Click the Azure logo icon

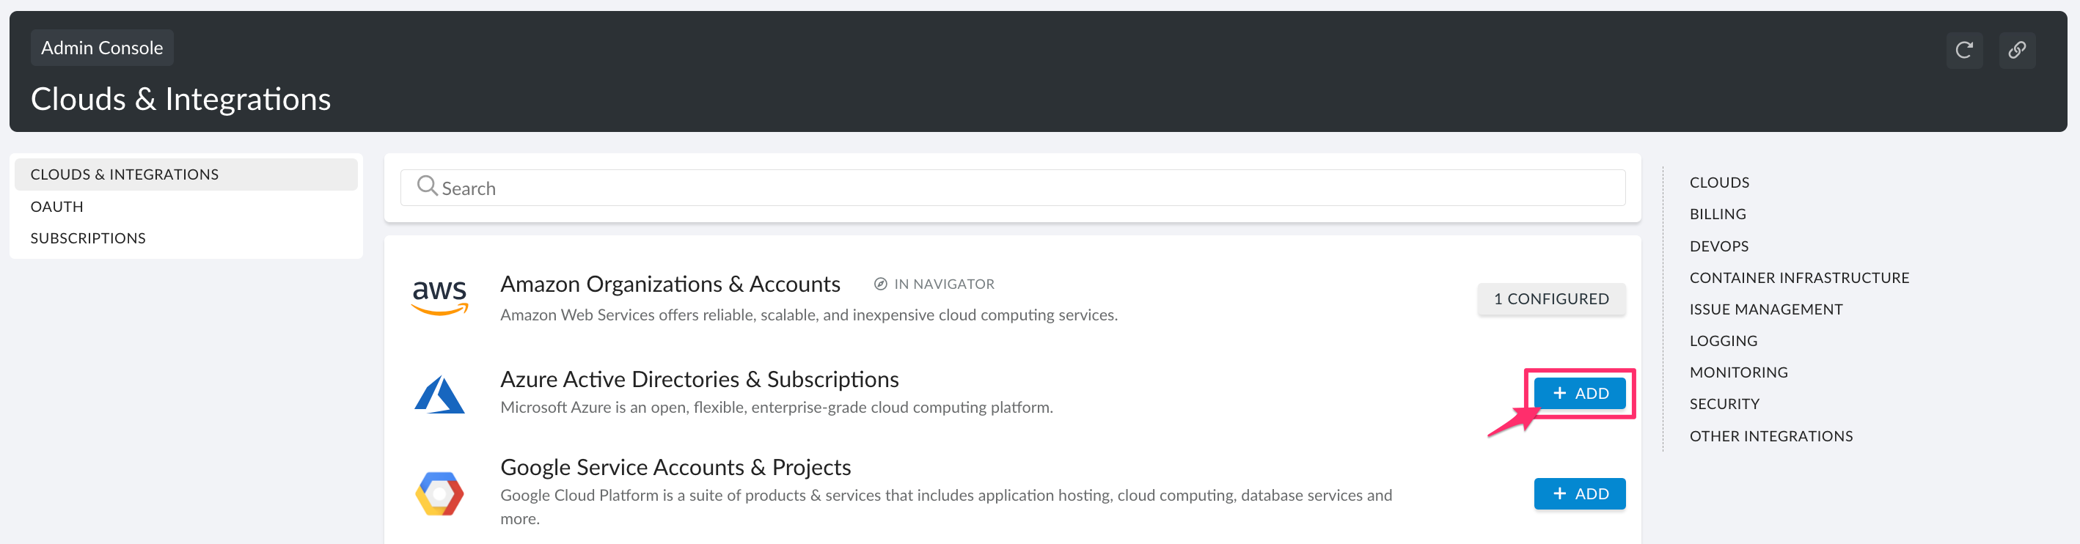pos(439,394)
